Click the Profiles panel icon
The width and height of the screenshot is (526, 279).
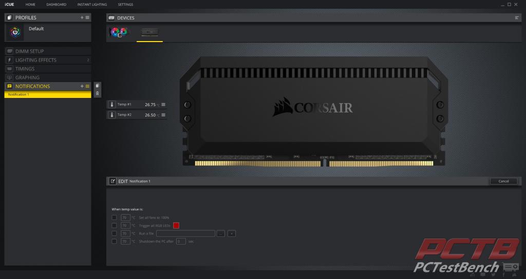click(9, 17)
